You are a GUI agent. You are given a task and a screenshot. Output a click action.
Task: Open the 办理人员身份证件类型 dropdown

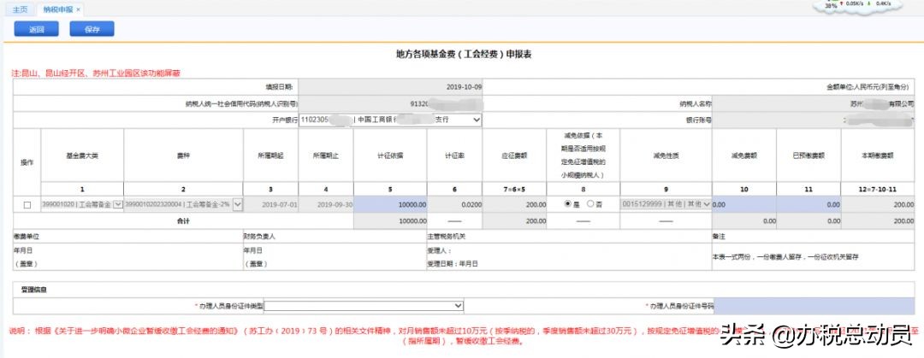pyautogui.click(x=364, y=306)
